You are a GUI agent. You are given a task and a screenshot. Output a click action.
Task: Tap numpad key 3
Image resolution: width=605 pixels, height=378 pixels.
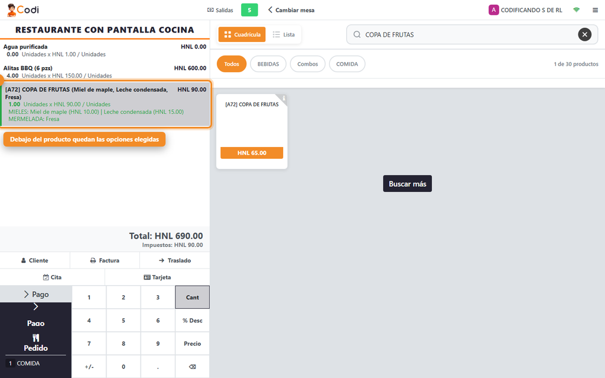[x=158, y=297]
